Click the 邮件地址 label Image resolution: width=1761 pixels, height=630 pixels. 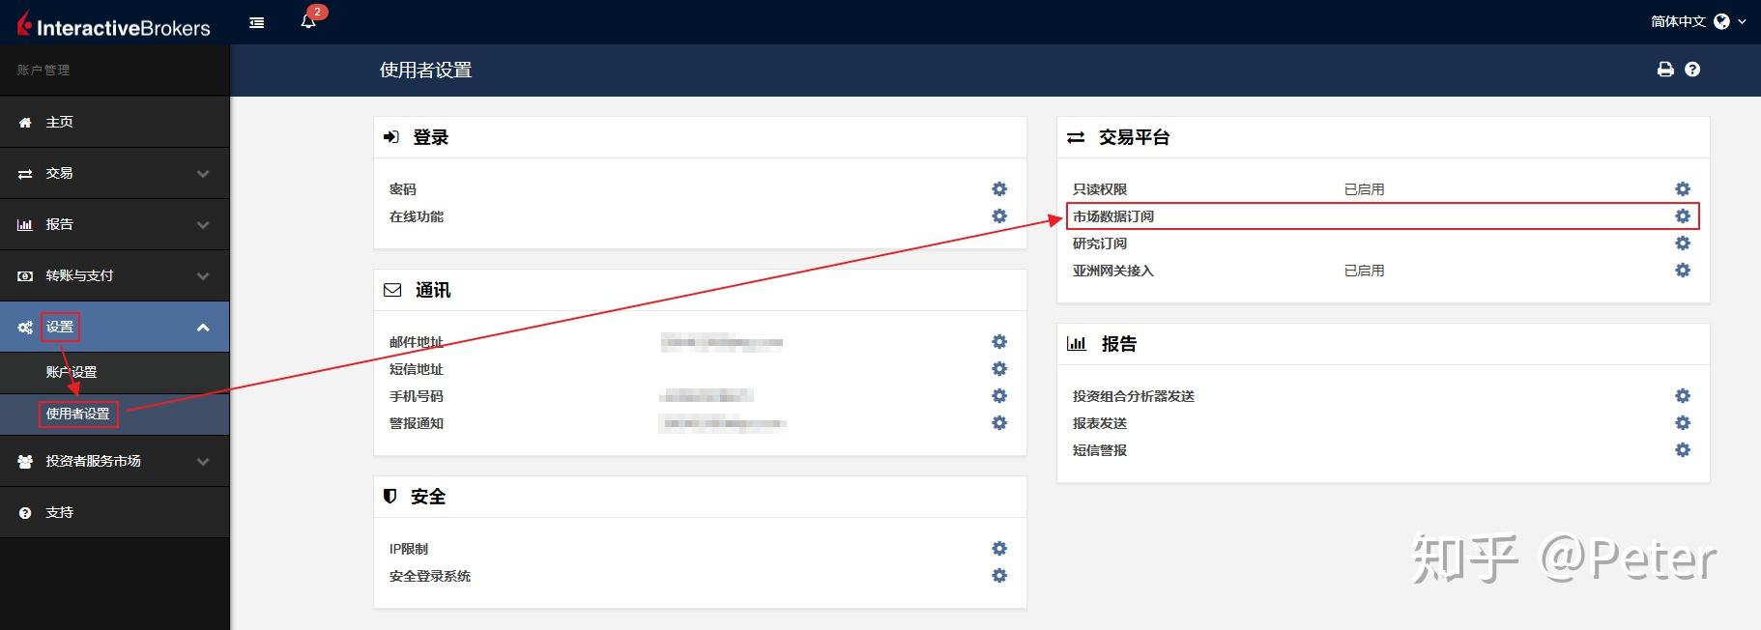(x=417, y=342)
